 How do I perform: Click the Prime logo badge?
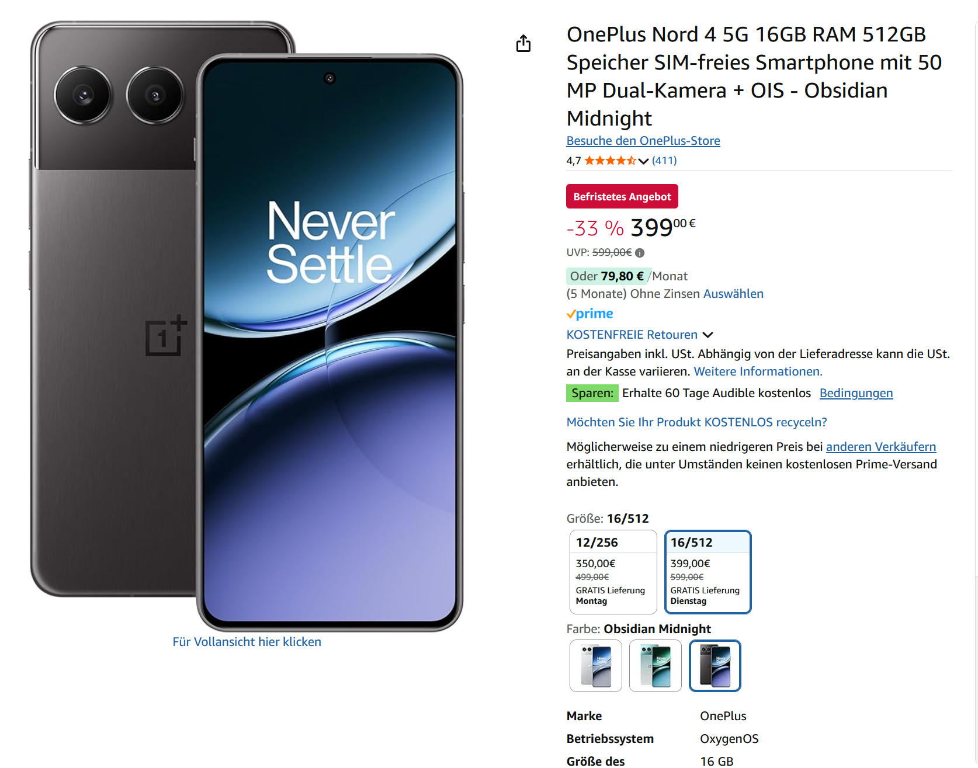pos(590,314)
